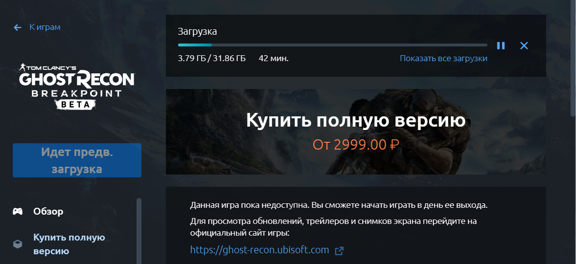Click the Идет предв. загрузка button
Viewport: 576px width, 264px height.
click(77, 160)
